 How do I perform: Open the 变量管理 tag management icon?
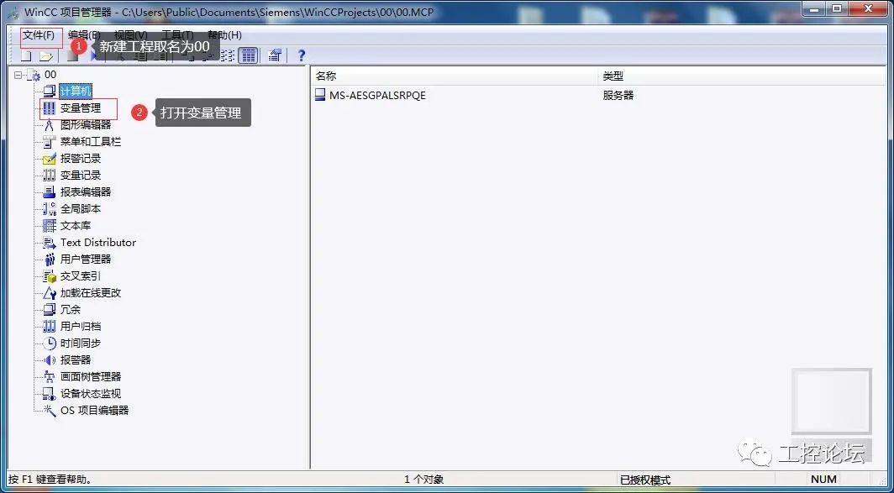tap(50, 108)
